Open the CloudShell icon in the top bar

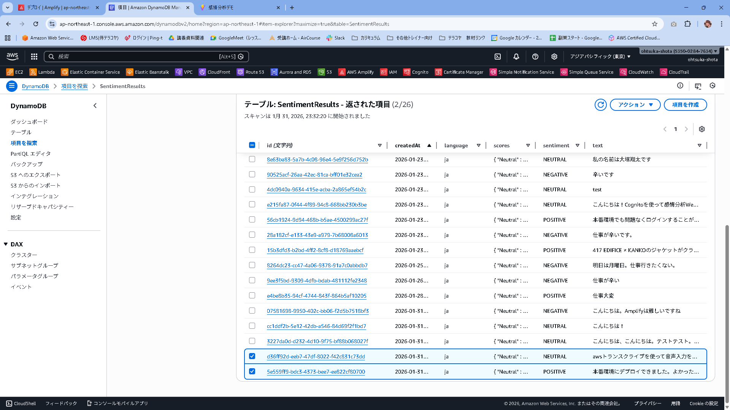pyautogui.click(x=498, y=57)
